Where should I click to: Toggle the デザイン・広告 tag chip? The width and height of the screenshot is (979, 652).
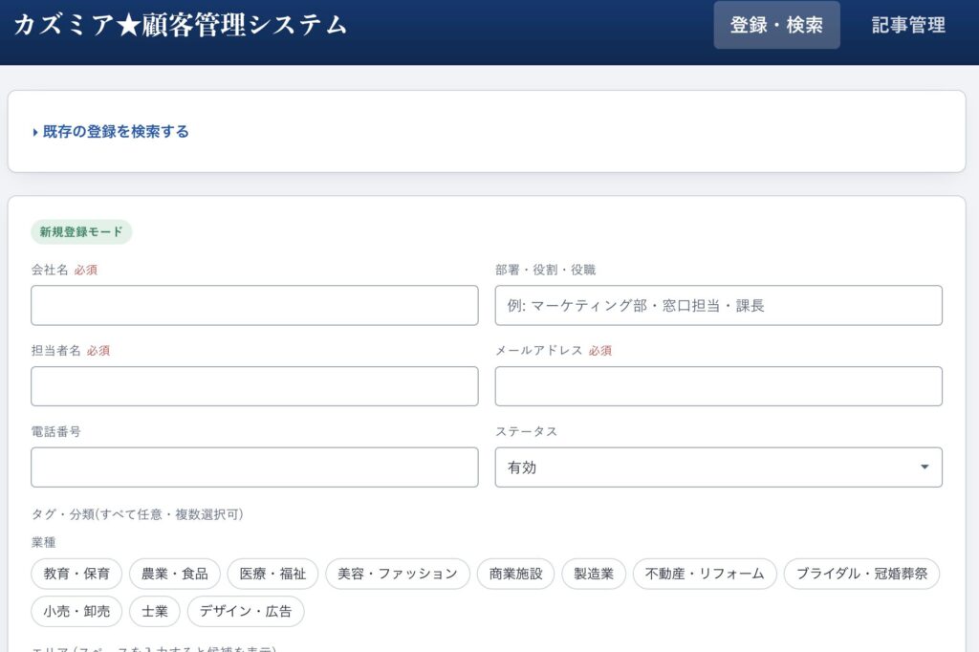[246, 612]
